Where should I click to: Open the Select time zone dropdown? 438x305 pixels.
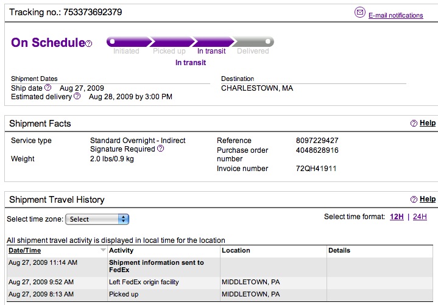[x=97, y=219]
